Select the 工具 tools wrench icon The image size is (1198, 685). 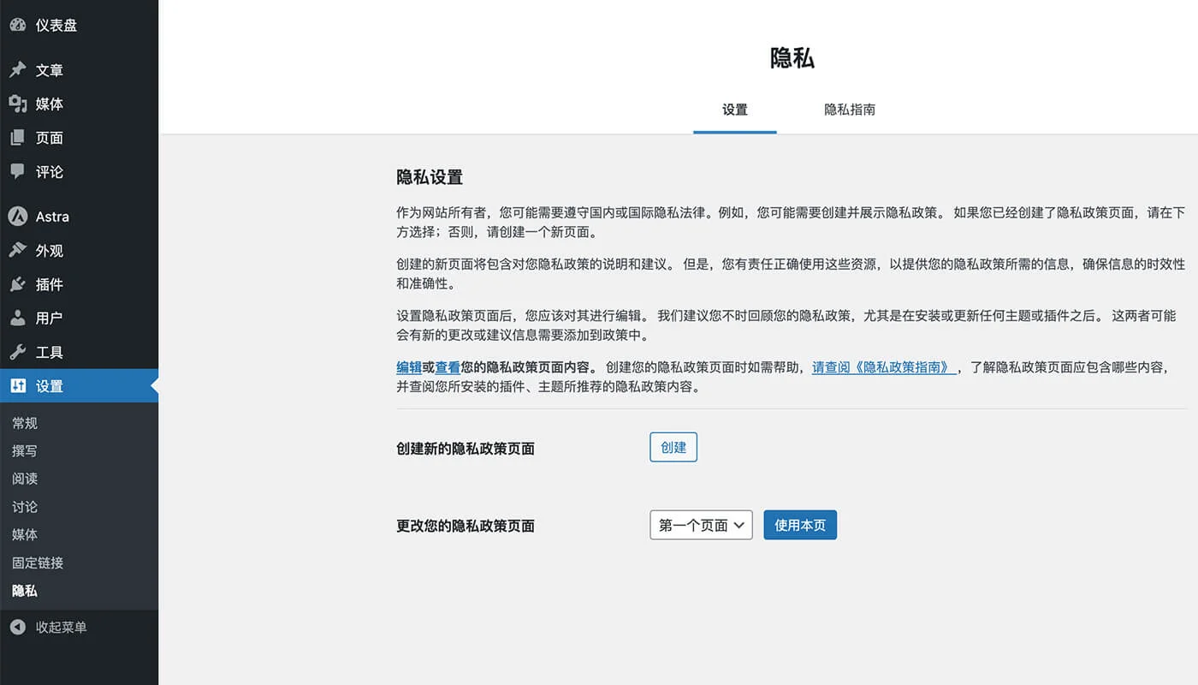pyautogui.click(x=19, y=352)
